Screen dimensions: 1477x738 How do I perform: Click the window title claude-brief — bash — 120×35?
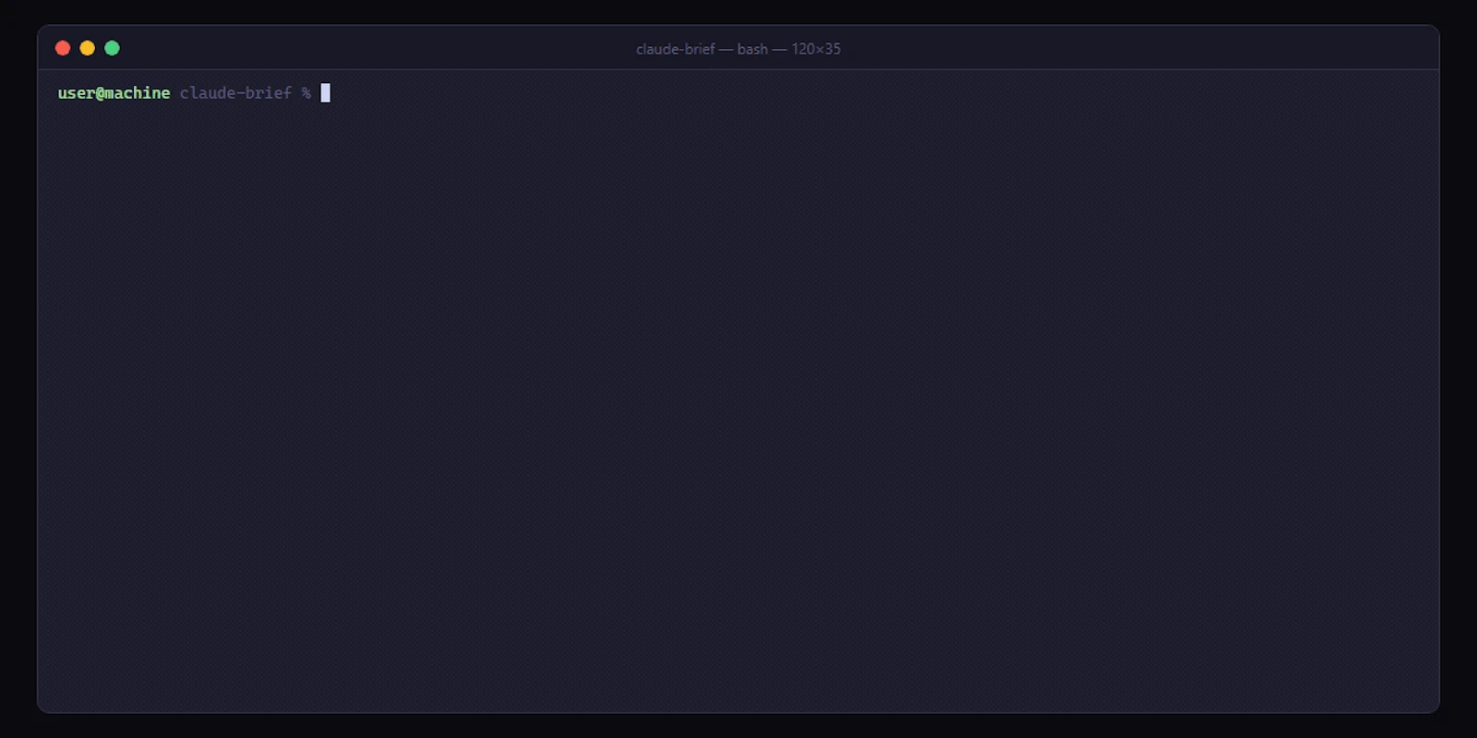click(x=738, y=49)
